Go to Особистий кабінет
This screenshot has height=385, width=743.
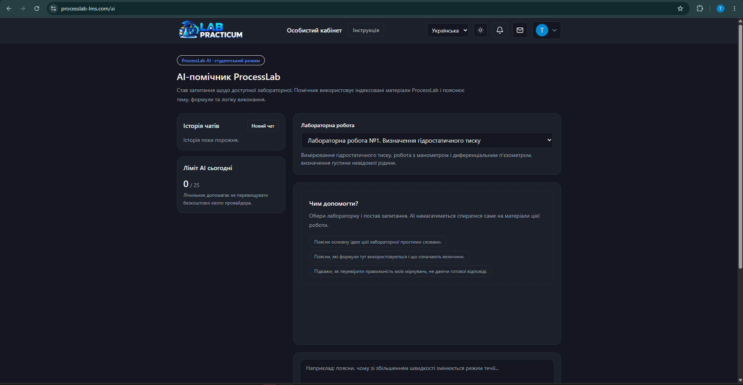pos(314,30)
